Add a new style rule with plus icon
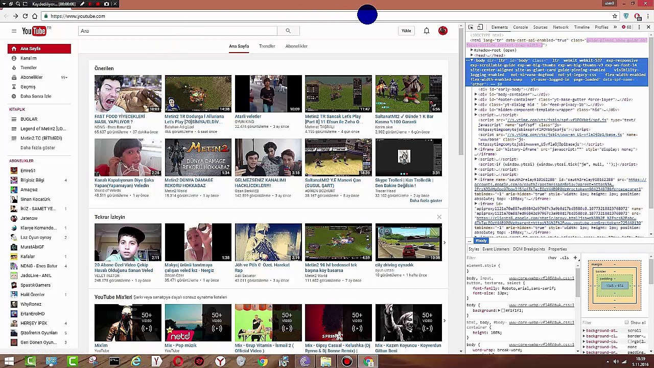Screen dimensions: 654x368 (x=575, y=258)
